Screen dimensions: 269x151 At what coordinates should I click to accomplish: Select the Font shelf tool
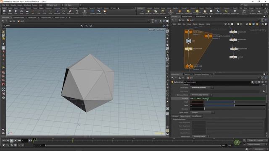(x=77, y=12)
